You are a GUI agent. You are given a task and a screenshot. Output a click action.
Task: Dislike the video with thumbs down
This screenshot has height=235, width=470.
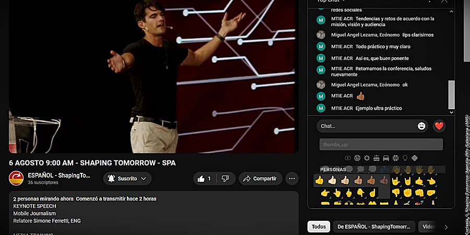[226, 179]
